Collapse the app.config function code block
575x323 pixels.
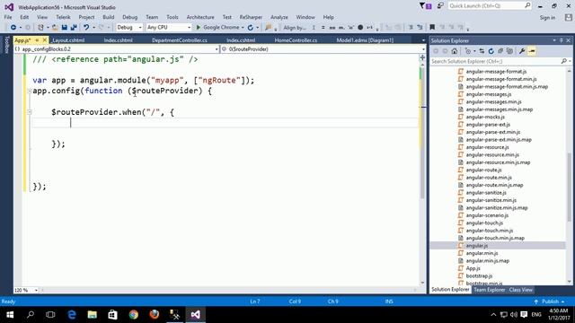pyautogui.click(x=30, y=91)
